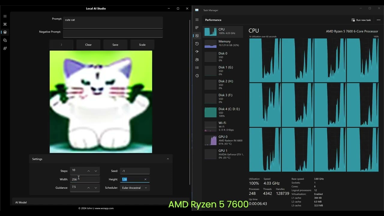Open Details list icon in Task Manager

coord(197,68)
